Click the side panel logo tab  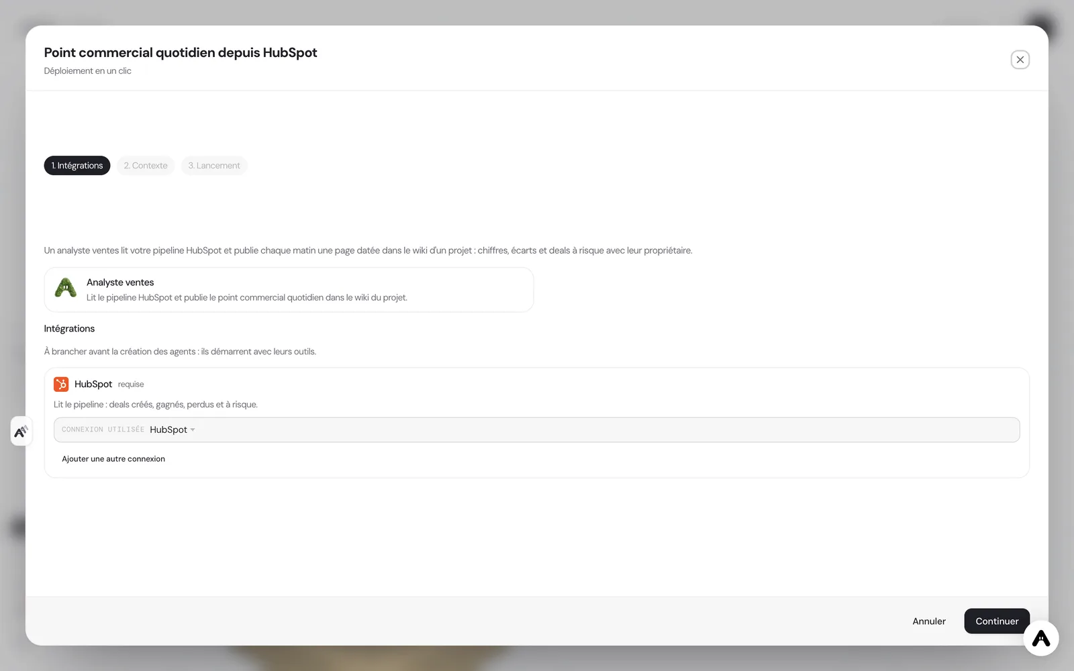coord(21,431)
